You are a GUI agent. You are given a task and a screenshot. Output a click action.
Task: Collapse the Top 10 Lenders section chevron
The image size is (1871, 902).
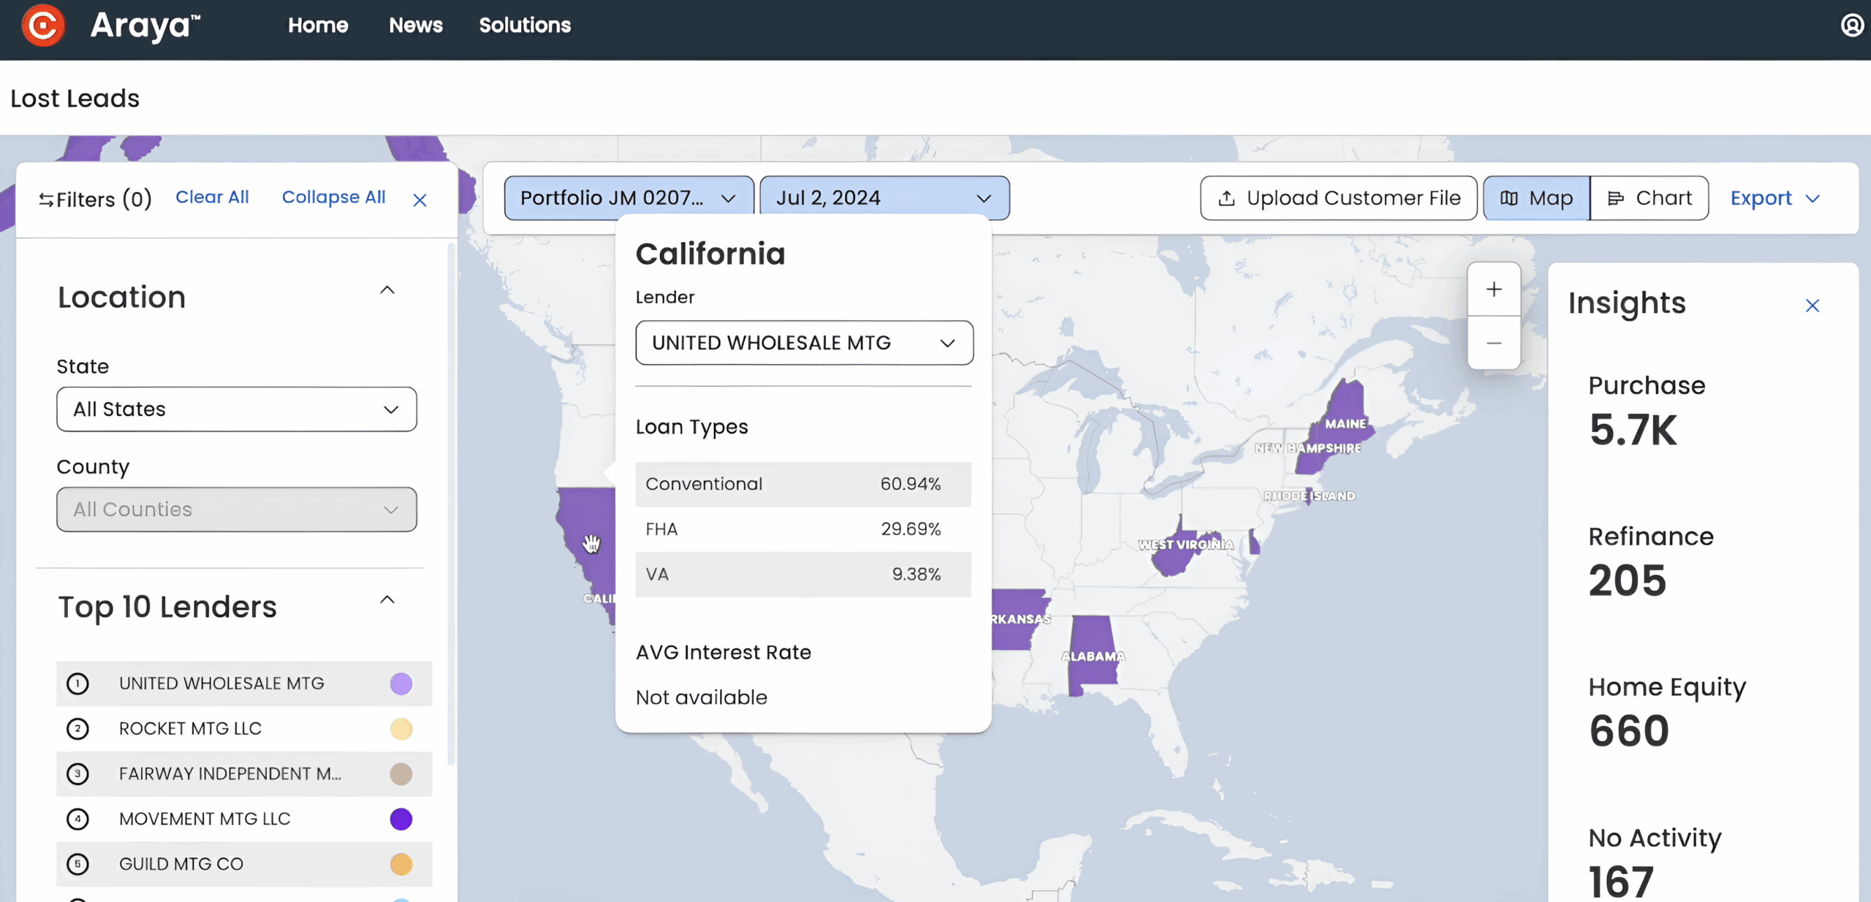click(x=387, y=600)
